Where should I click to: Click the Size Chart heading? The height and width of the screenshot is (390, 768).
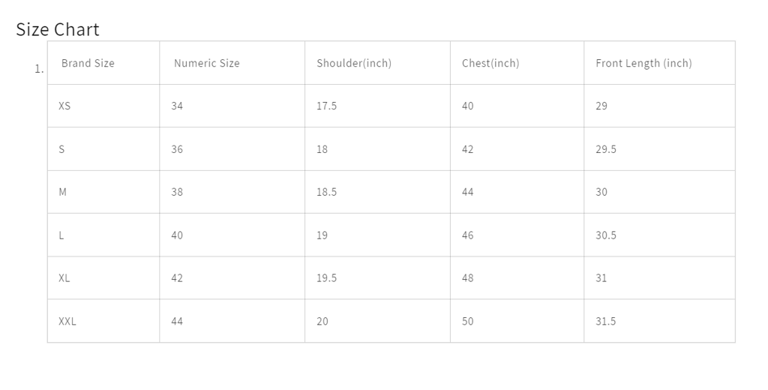pyautogui.click(x=58, y=29)
